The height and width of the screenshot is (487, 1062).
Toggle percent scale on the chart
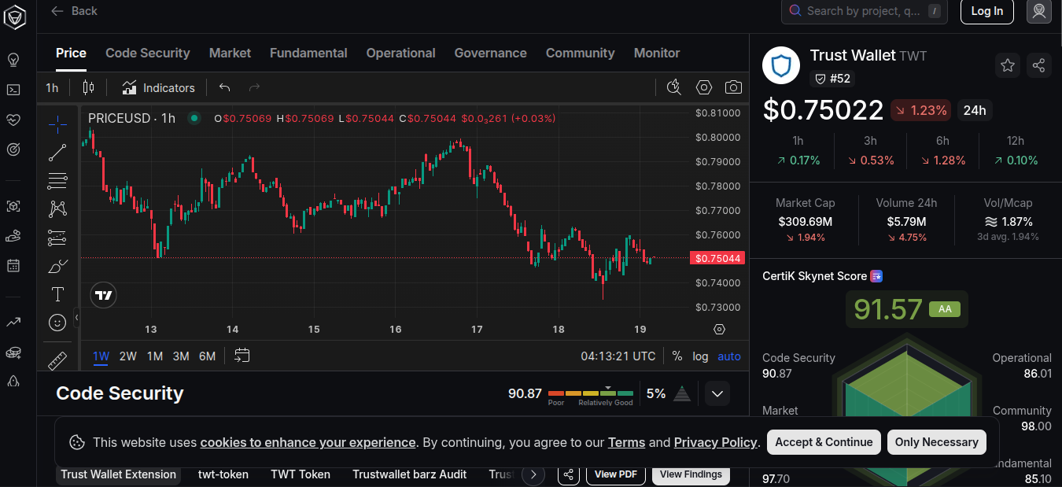click(677, 356)
